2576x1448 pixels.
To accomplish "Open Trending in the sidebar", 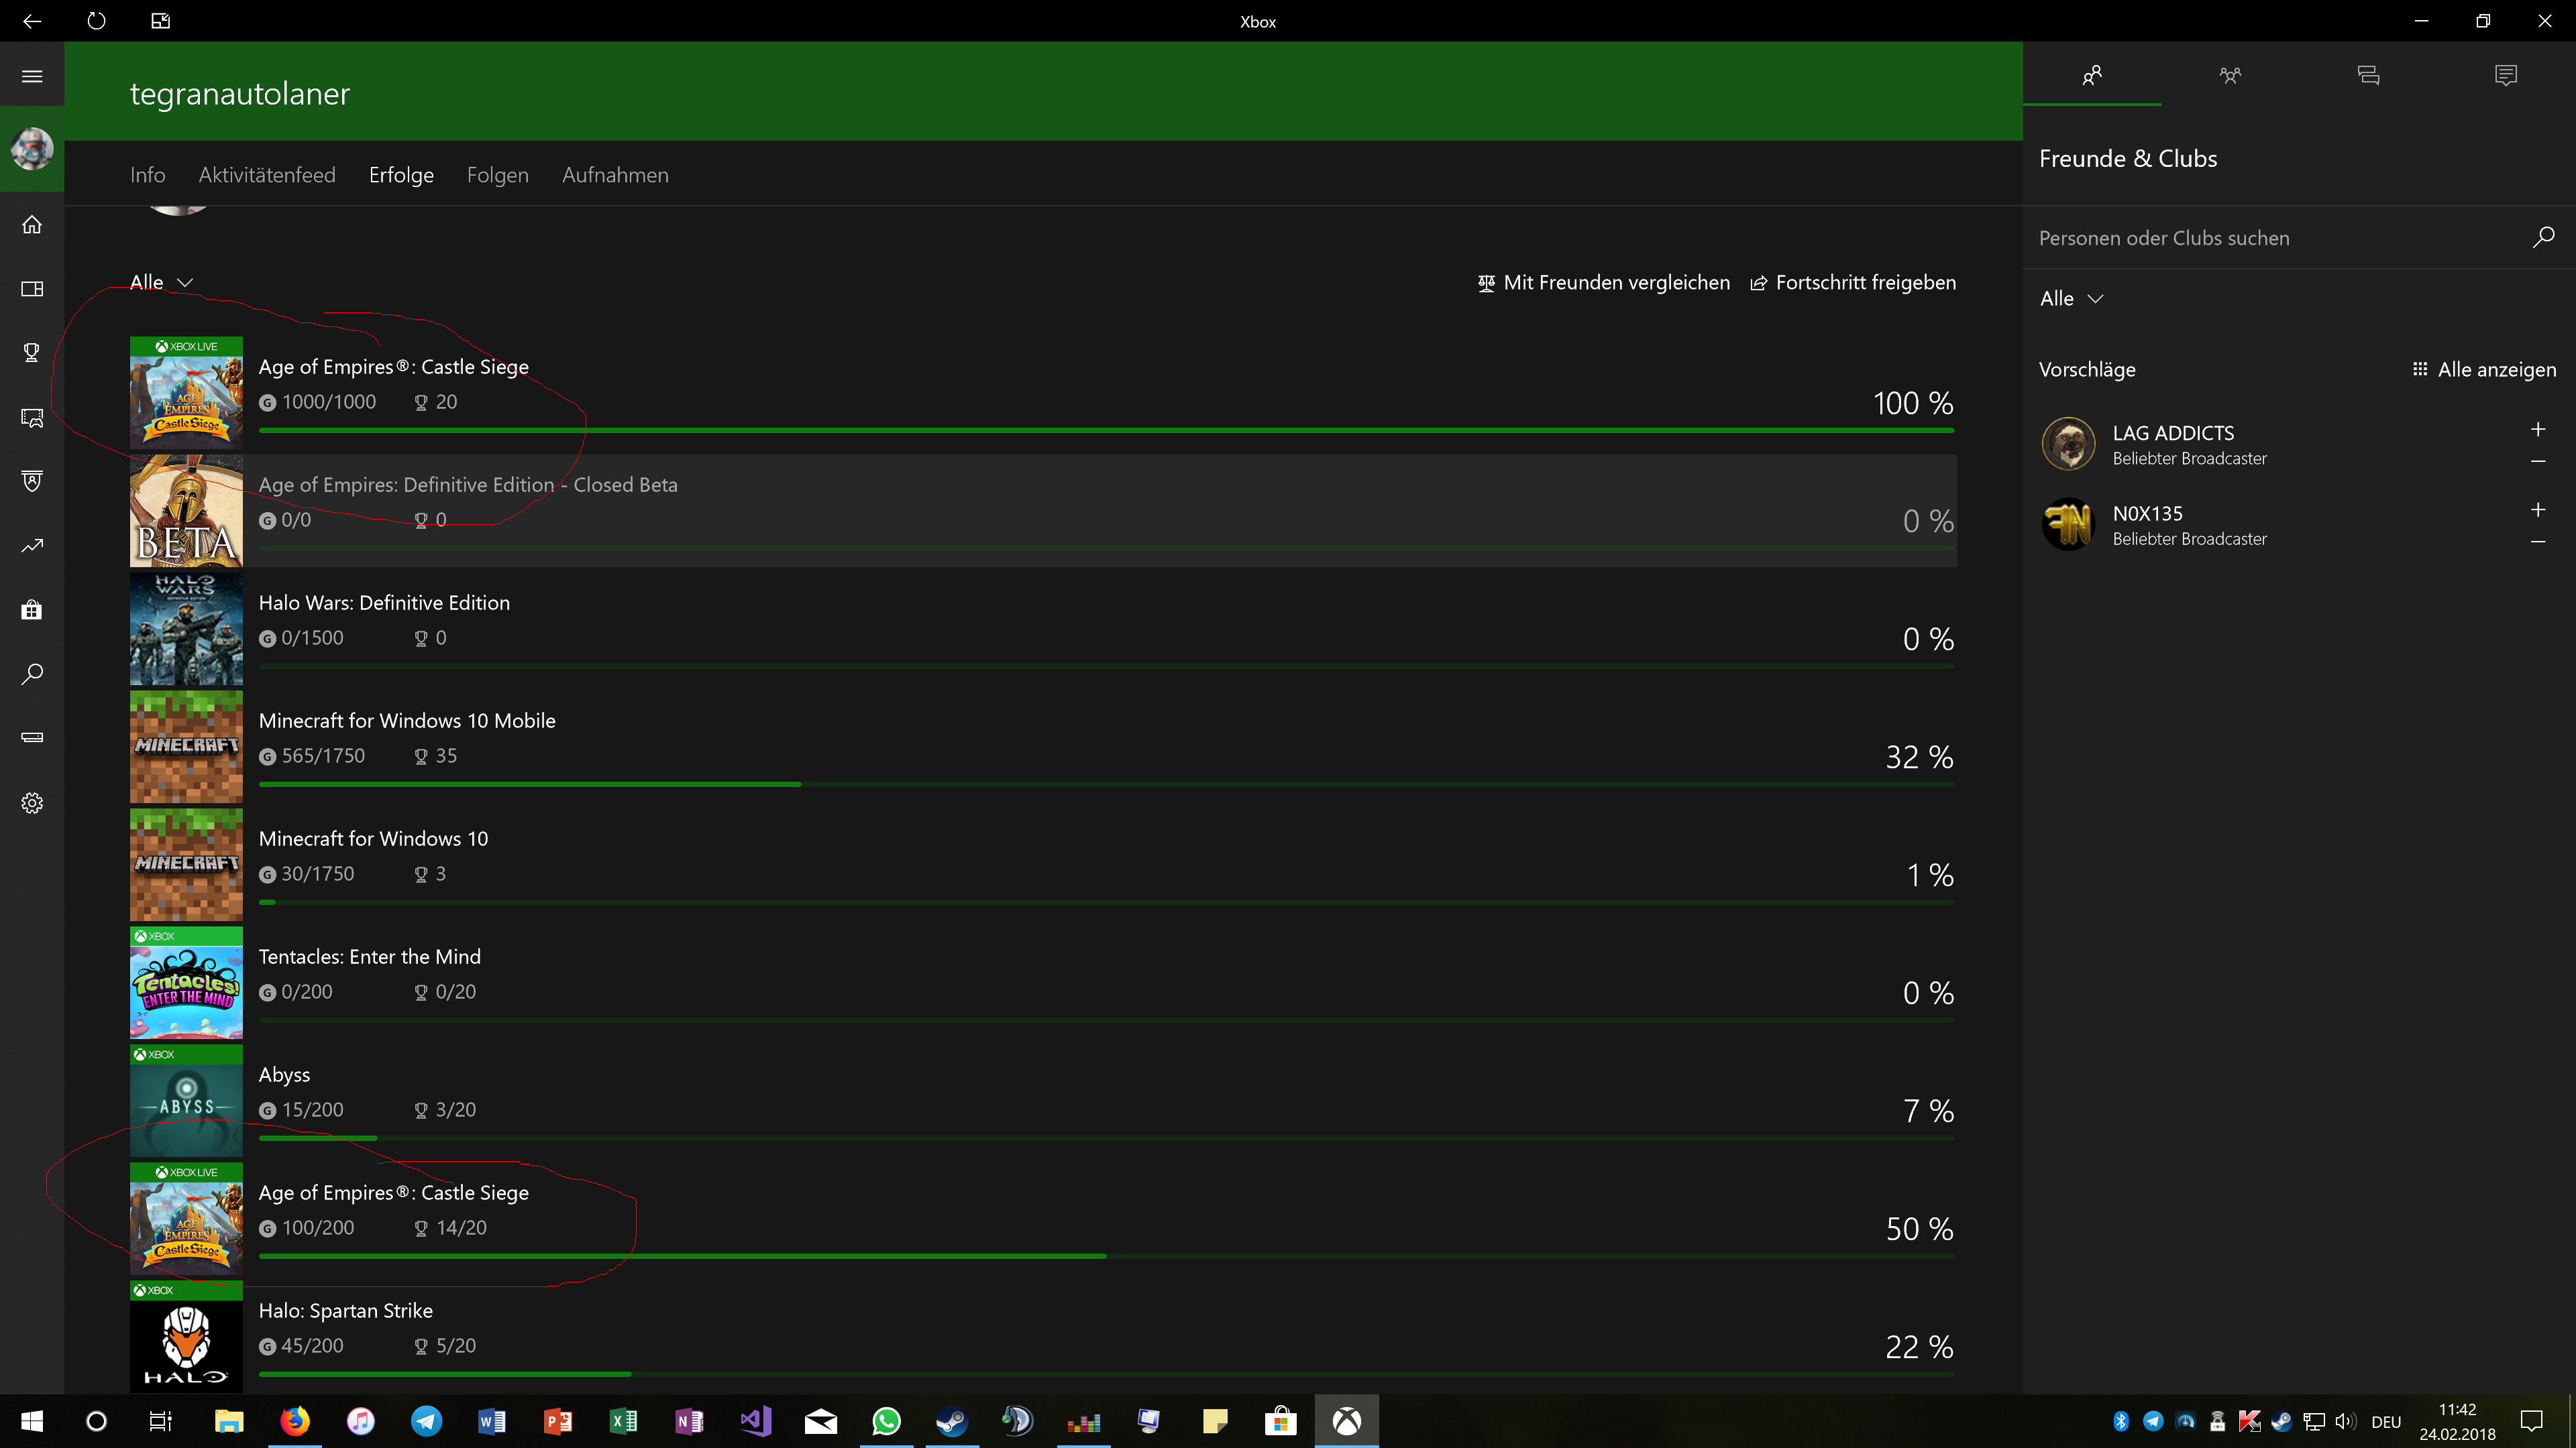I will 32,546.
